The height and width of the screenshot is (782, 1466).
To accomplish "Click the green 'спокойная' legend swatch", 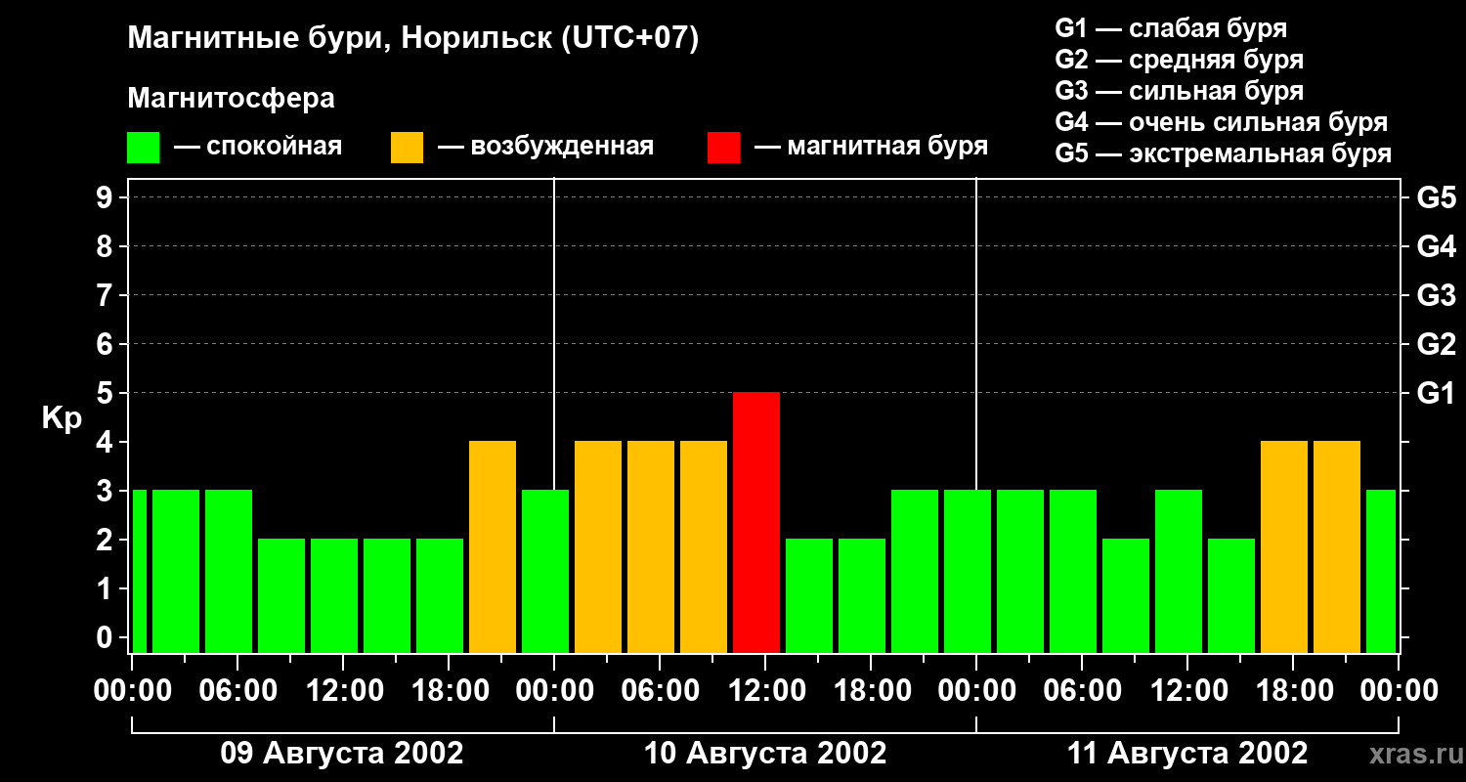I will 144,148.
